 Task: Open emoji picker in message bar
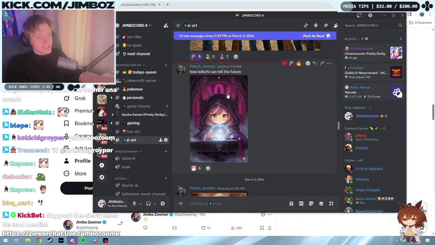[321, 203]
